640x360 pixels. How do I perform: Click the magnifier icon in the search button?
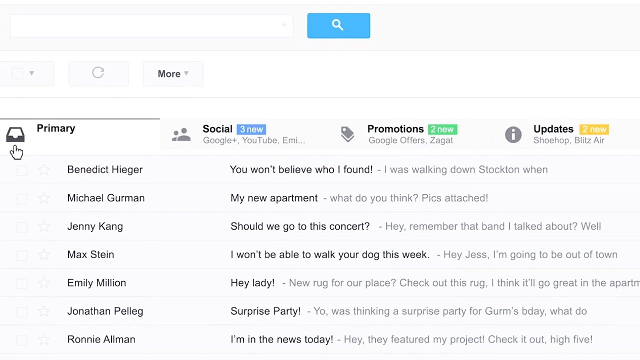pos(338,25)
